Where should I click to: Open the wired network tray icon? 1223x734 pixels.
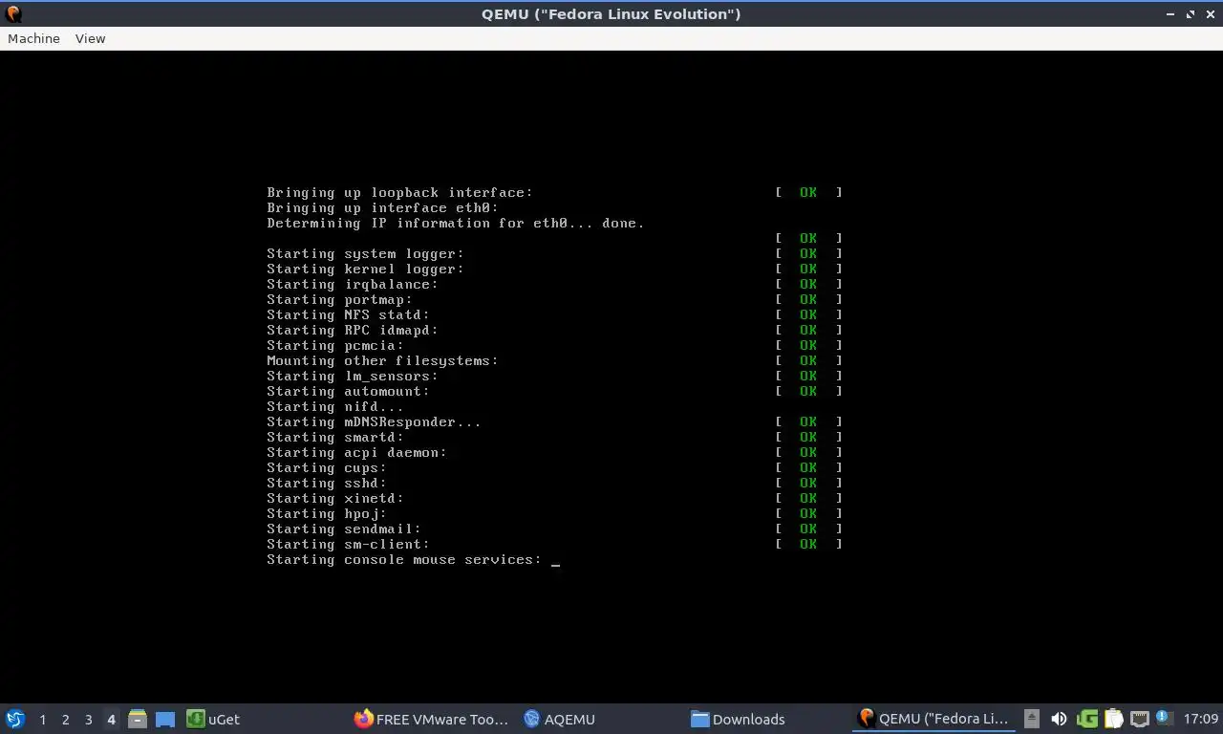[1140, 719]
